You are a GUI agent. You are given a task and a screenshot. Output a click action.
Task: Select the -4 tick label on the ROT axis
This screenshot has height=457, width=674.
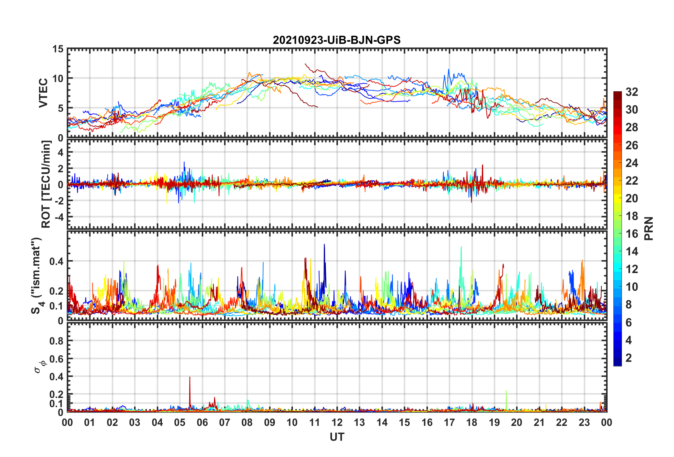[59, 216]
